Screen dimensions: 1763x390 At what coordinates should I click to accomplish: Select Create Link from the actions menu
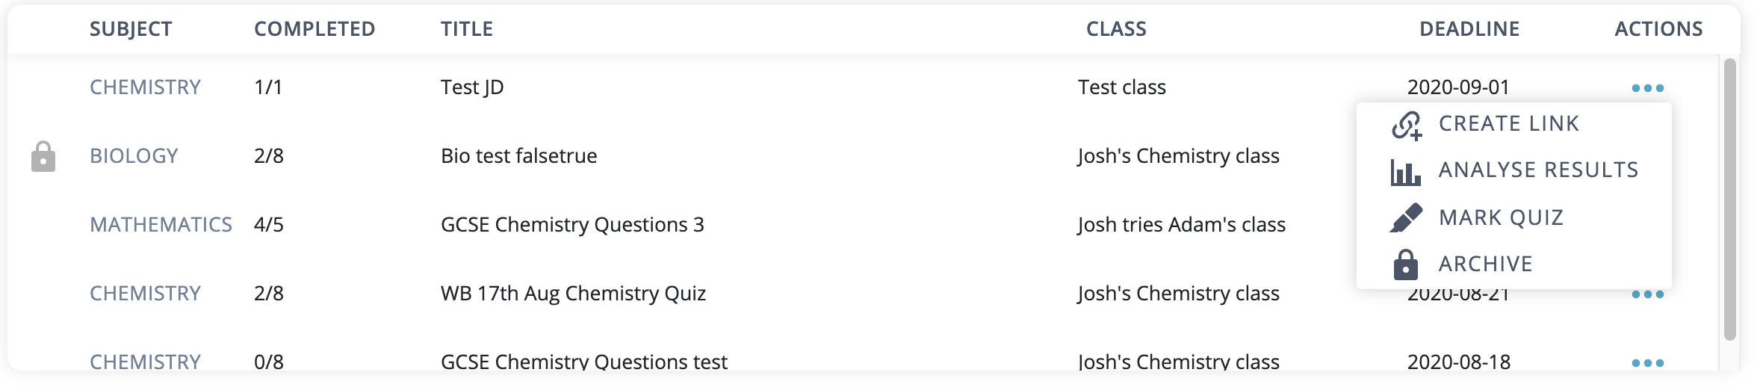pos(1508,124)
